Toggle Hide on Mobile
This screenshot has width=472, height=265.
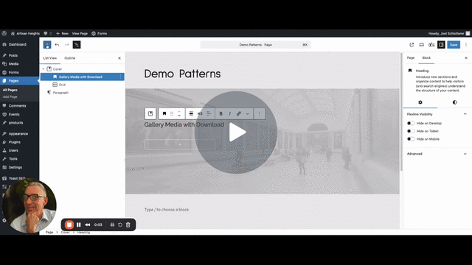click(411, 139)
